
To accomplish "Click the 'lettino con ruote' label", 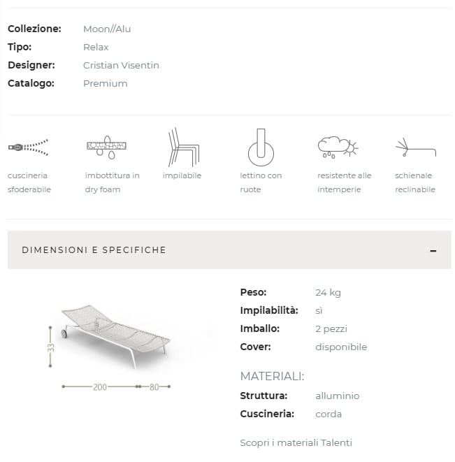I will pos(261,182).
